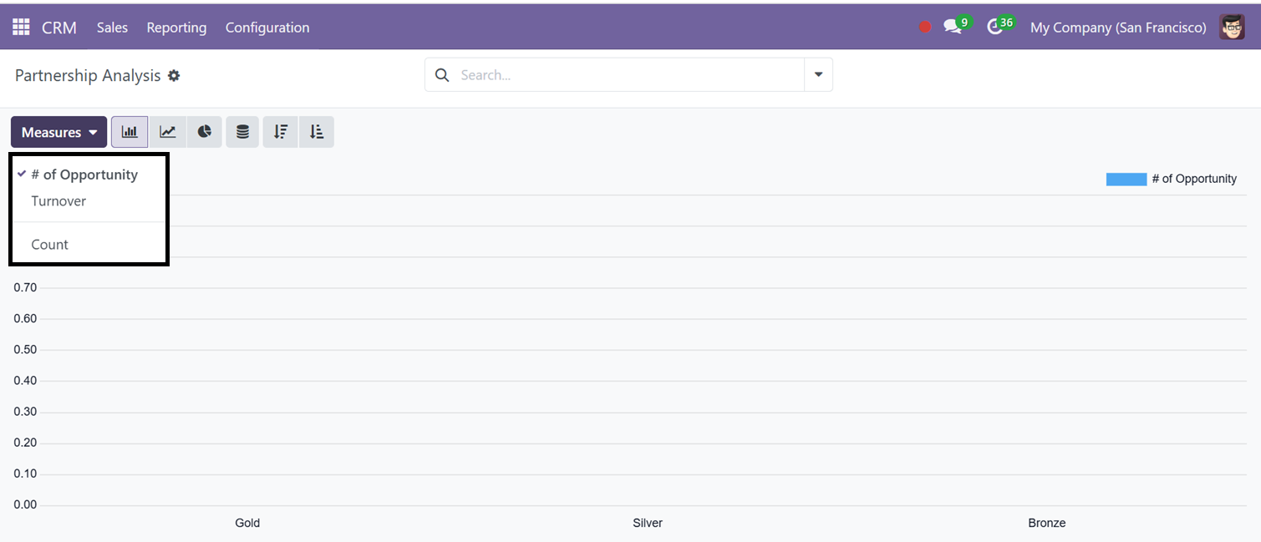
Task: Sort chart in descending order
Action: click(x=281, y=132)
